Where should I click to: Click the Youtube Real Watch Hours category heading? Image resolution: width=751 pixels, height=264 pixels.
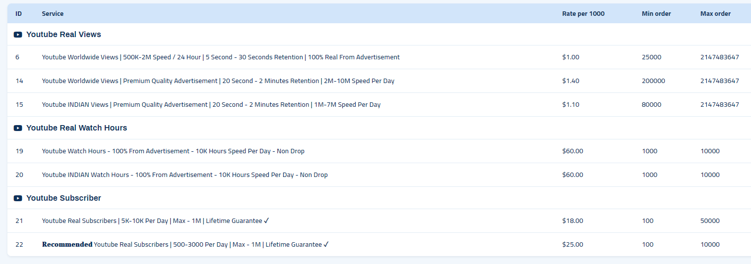(76, 128)
